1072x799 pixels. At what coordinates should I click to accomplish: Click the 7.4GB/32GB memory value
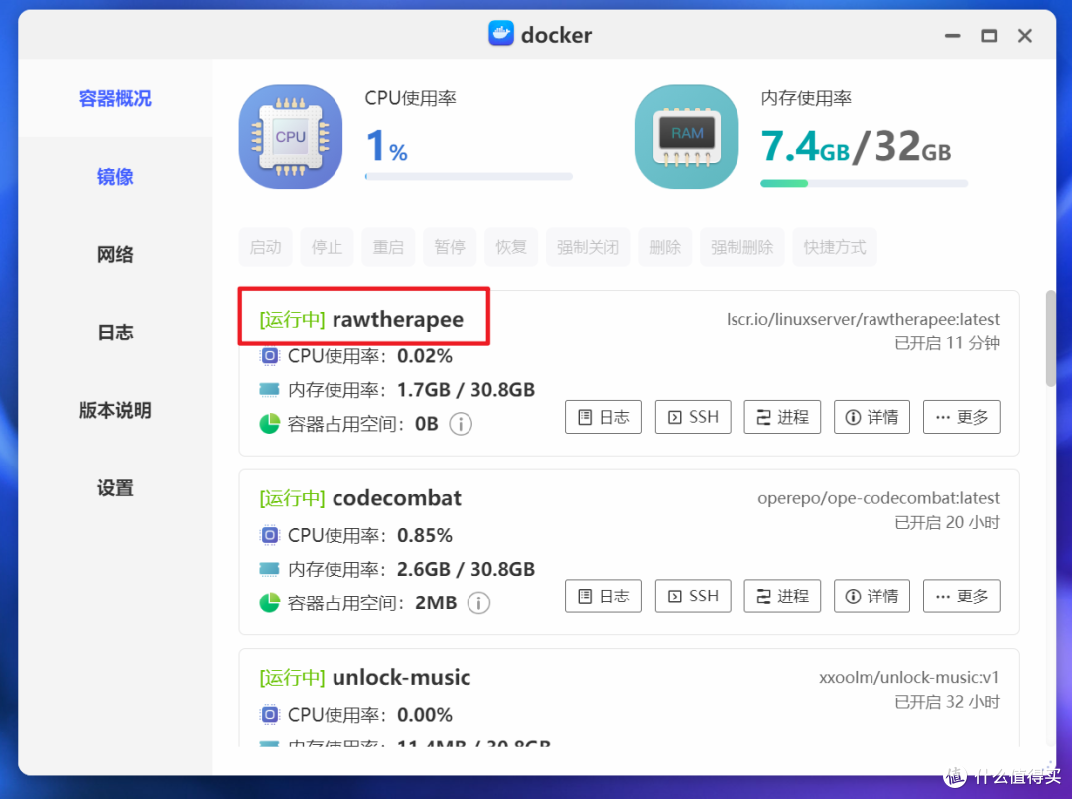point(856,146)
